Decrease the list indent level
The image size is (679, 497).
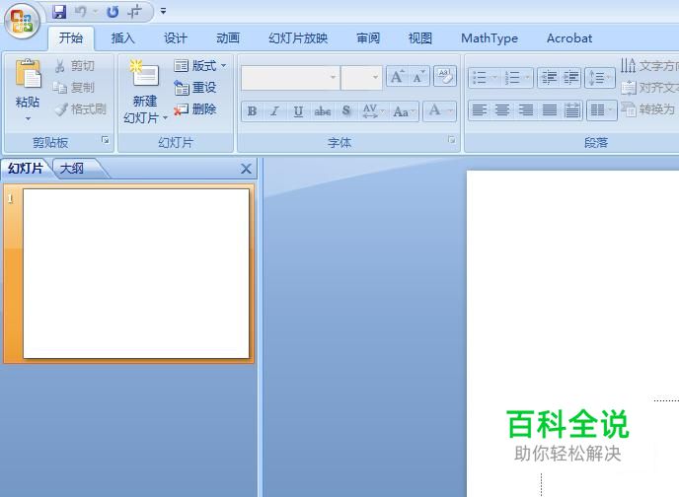[x=549, y=78]
